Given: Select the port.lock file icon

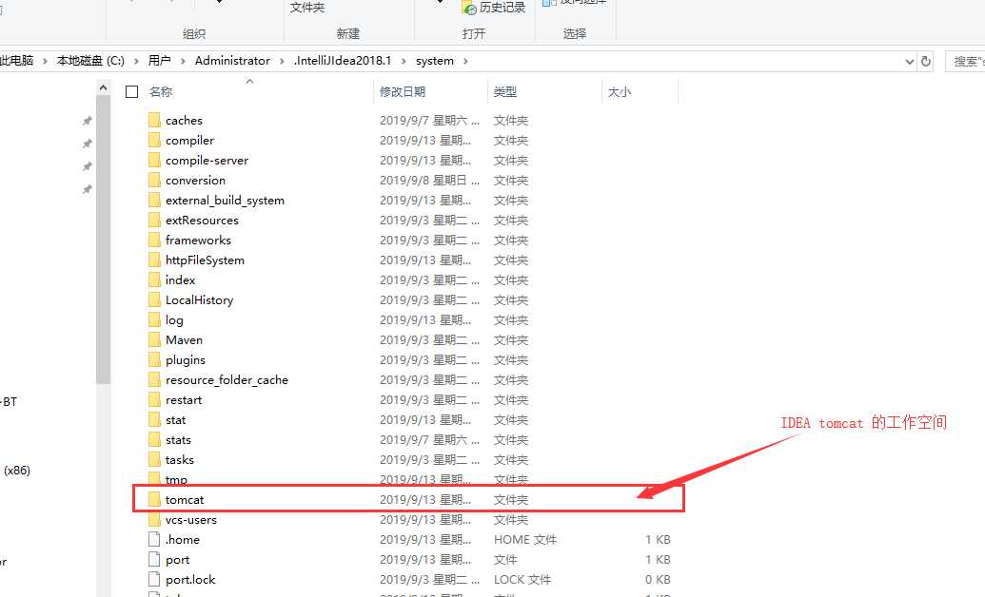Looking at the screenshot, I should [x=154, y=580].
